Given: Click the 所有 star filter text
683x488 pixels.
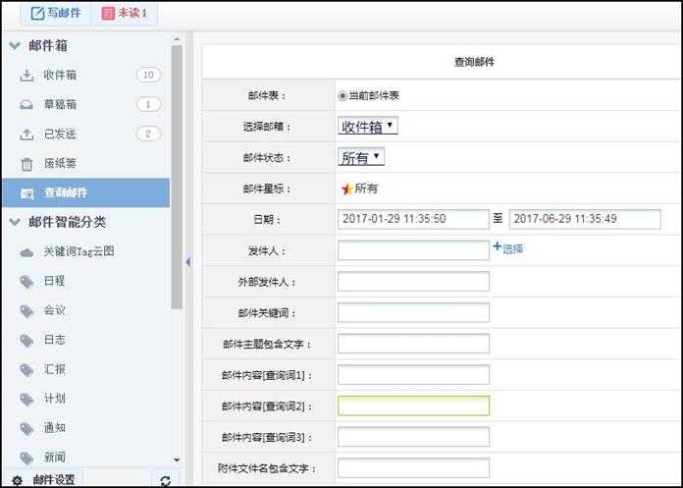Looking at the screenshot, I should click(x=366, y=189).
